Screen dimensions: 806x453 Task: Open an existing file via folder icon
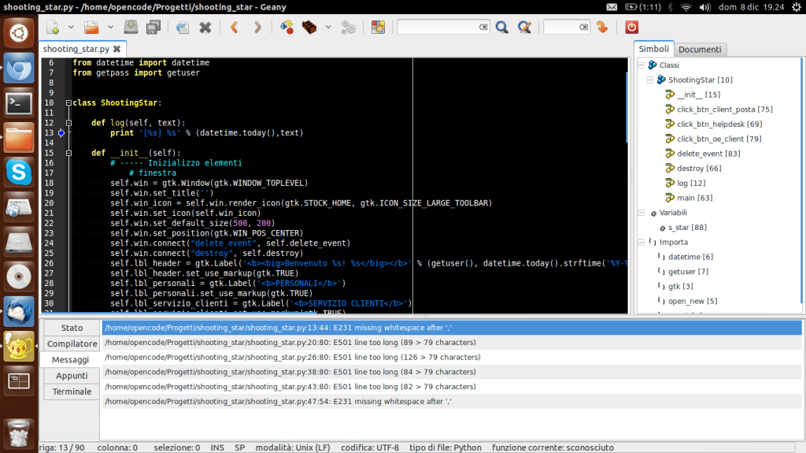91,28
